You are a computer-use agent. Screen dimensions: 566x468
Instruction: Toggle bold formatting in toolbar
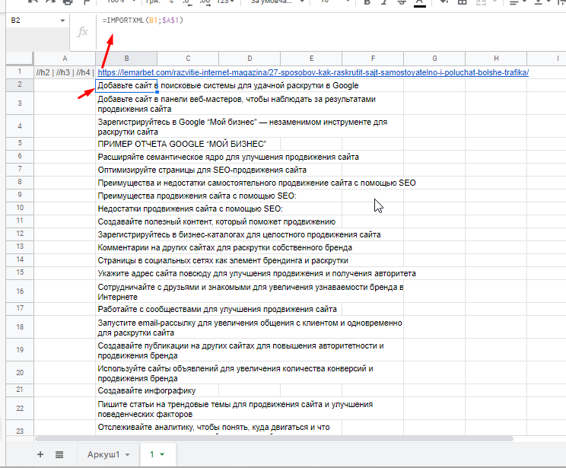click(x=367, y=2)
